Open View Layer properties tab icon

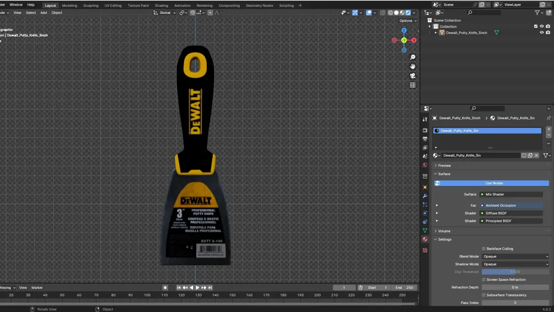coord(425,147)
